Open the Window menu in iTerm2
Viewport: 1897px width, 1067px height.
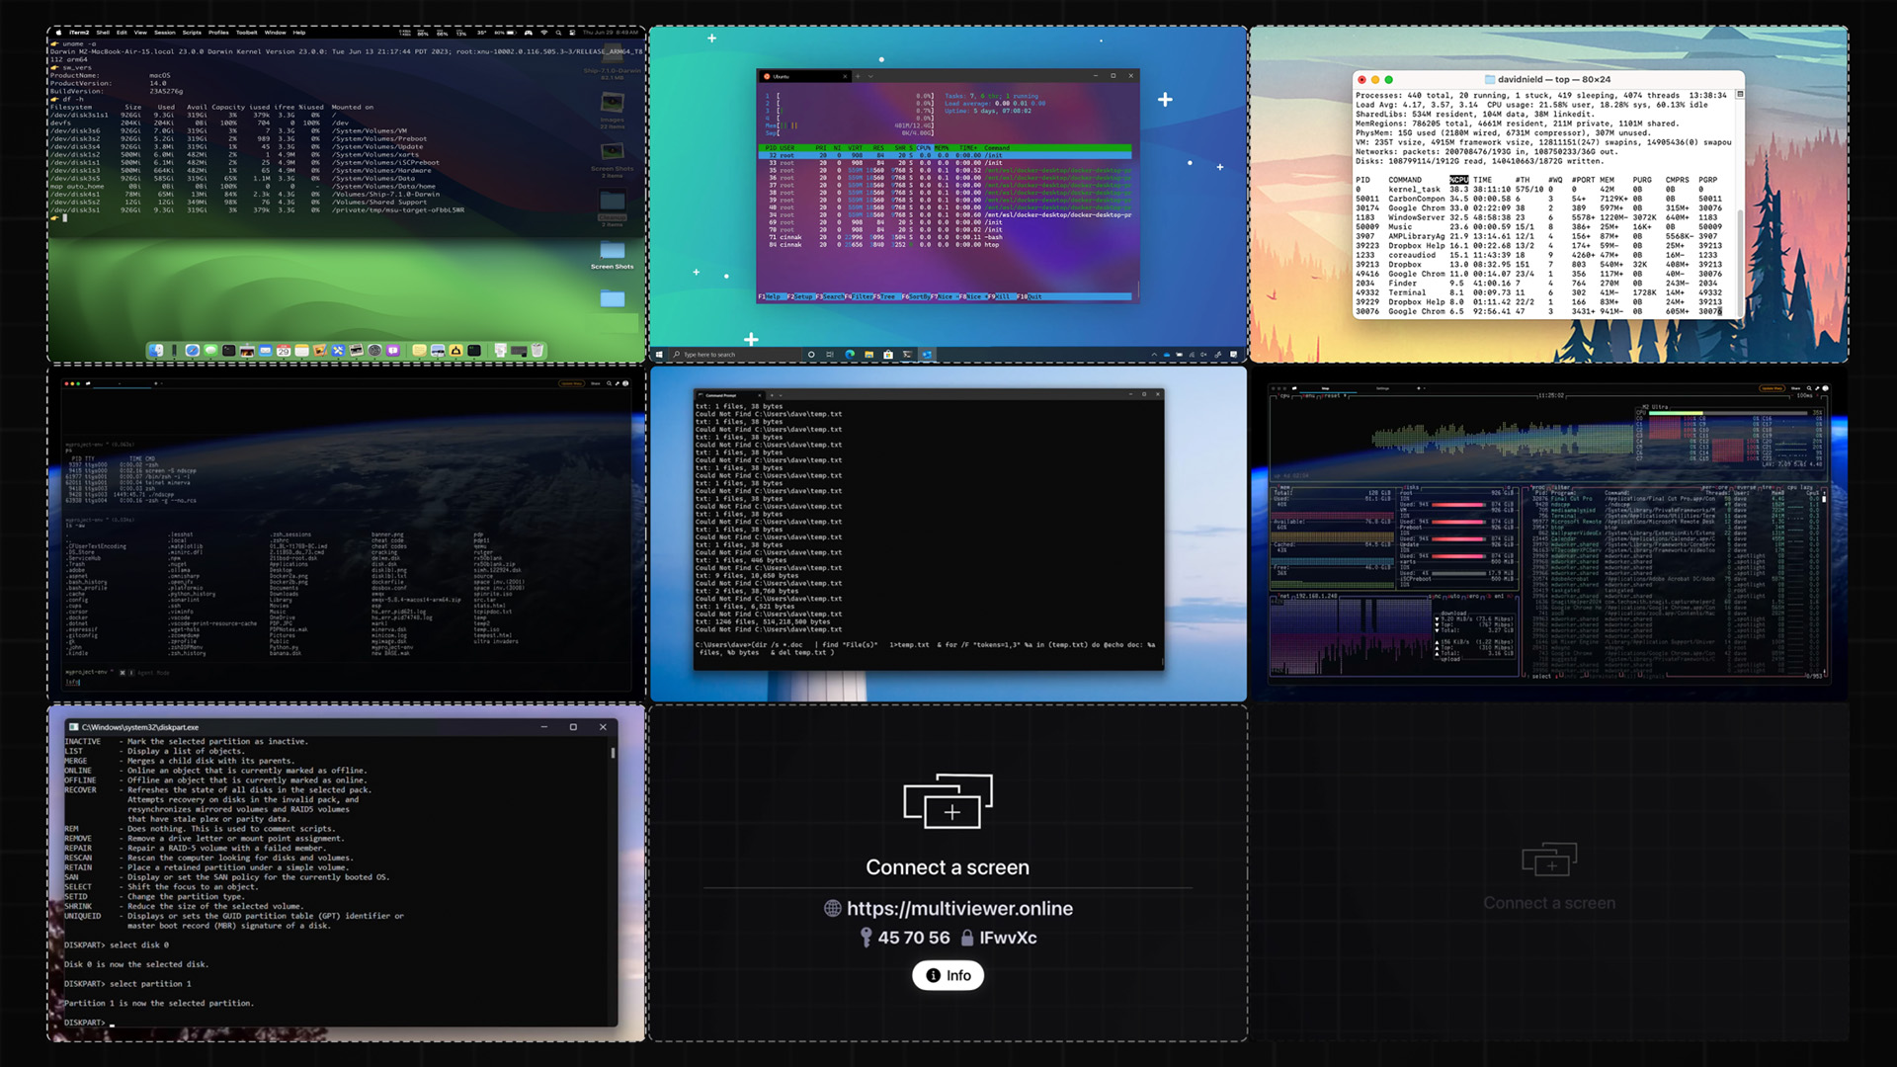pyautogui.click(x=275, y=33)
